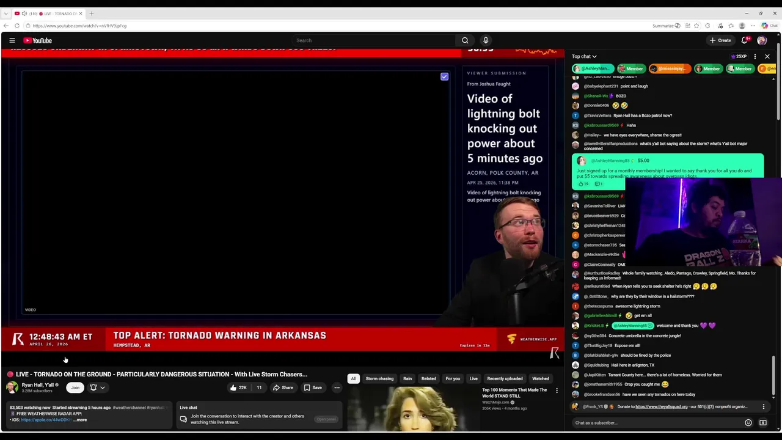This screenshot has width=782, height=440.
Task: Click @Squidtubing message 'Hail here in arlington, TX'
Action: [632, 365]
